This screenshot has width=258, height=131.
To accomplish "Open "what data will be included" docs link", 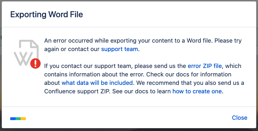I will coord(97,83).
